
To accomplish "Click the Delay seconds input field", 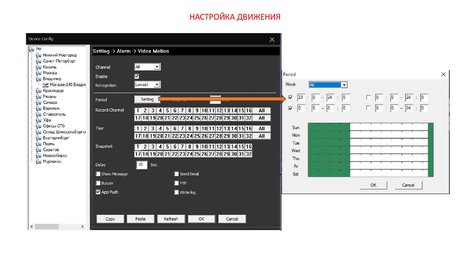I will [142, 165].
